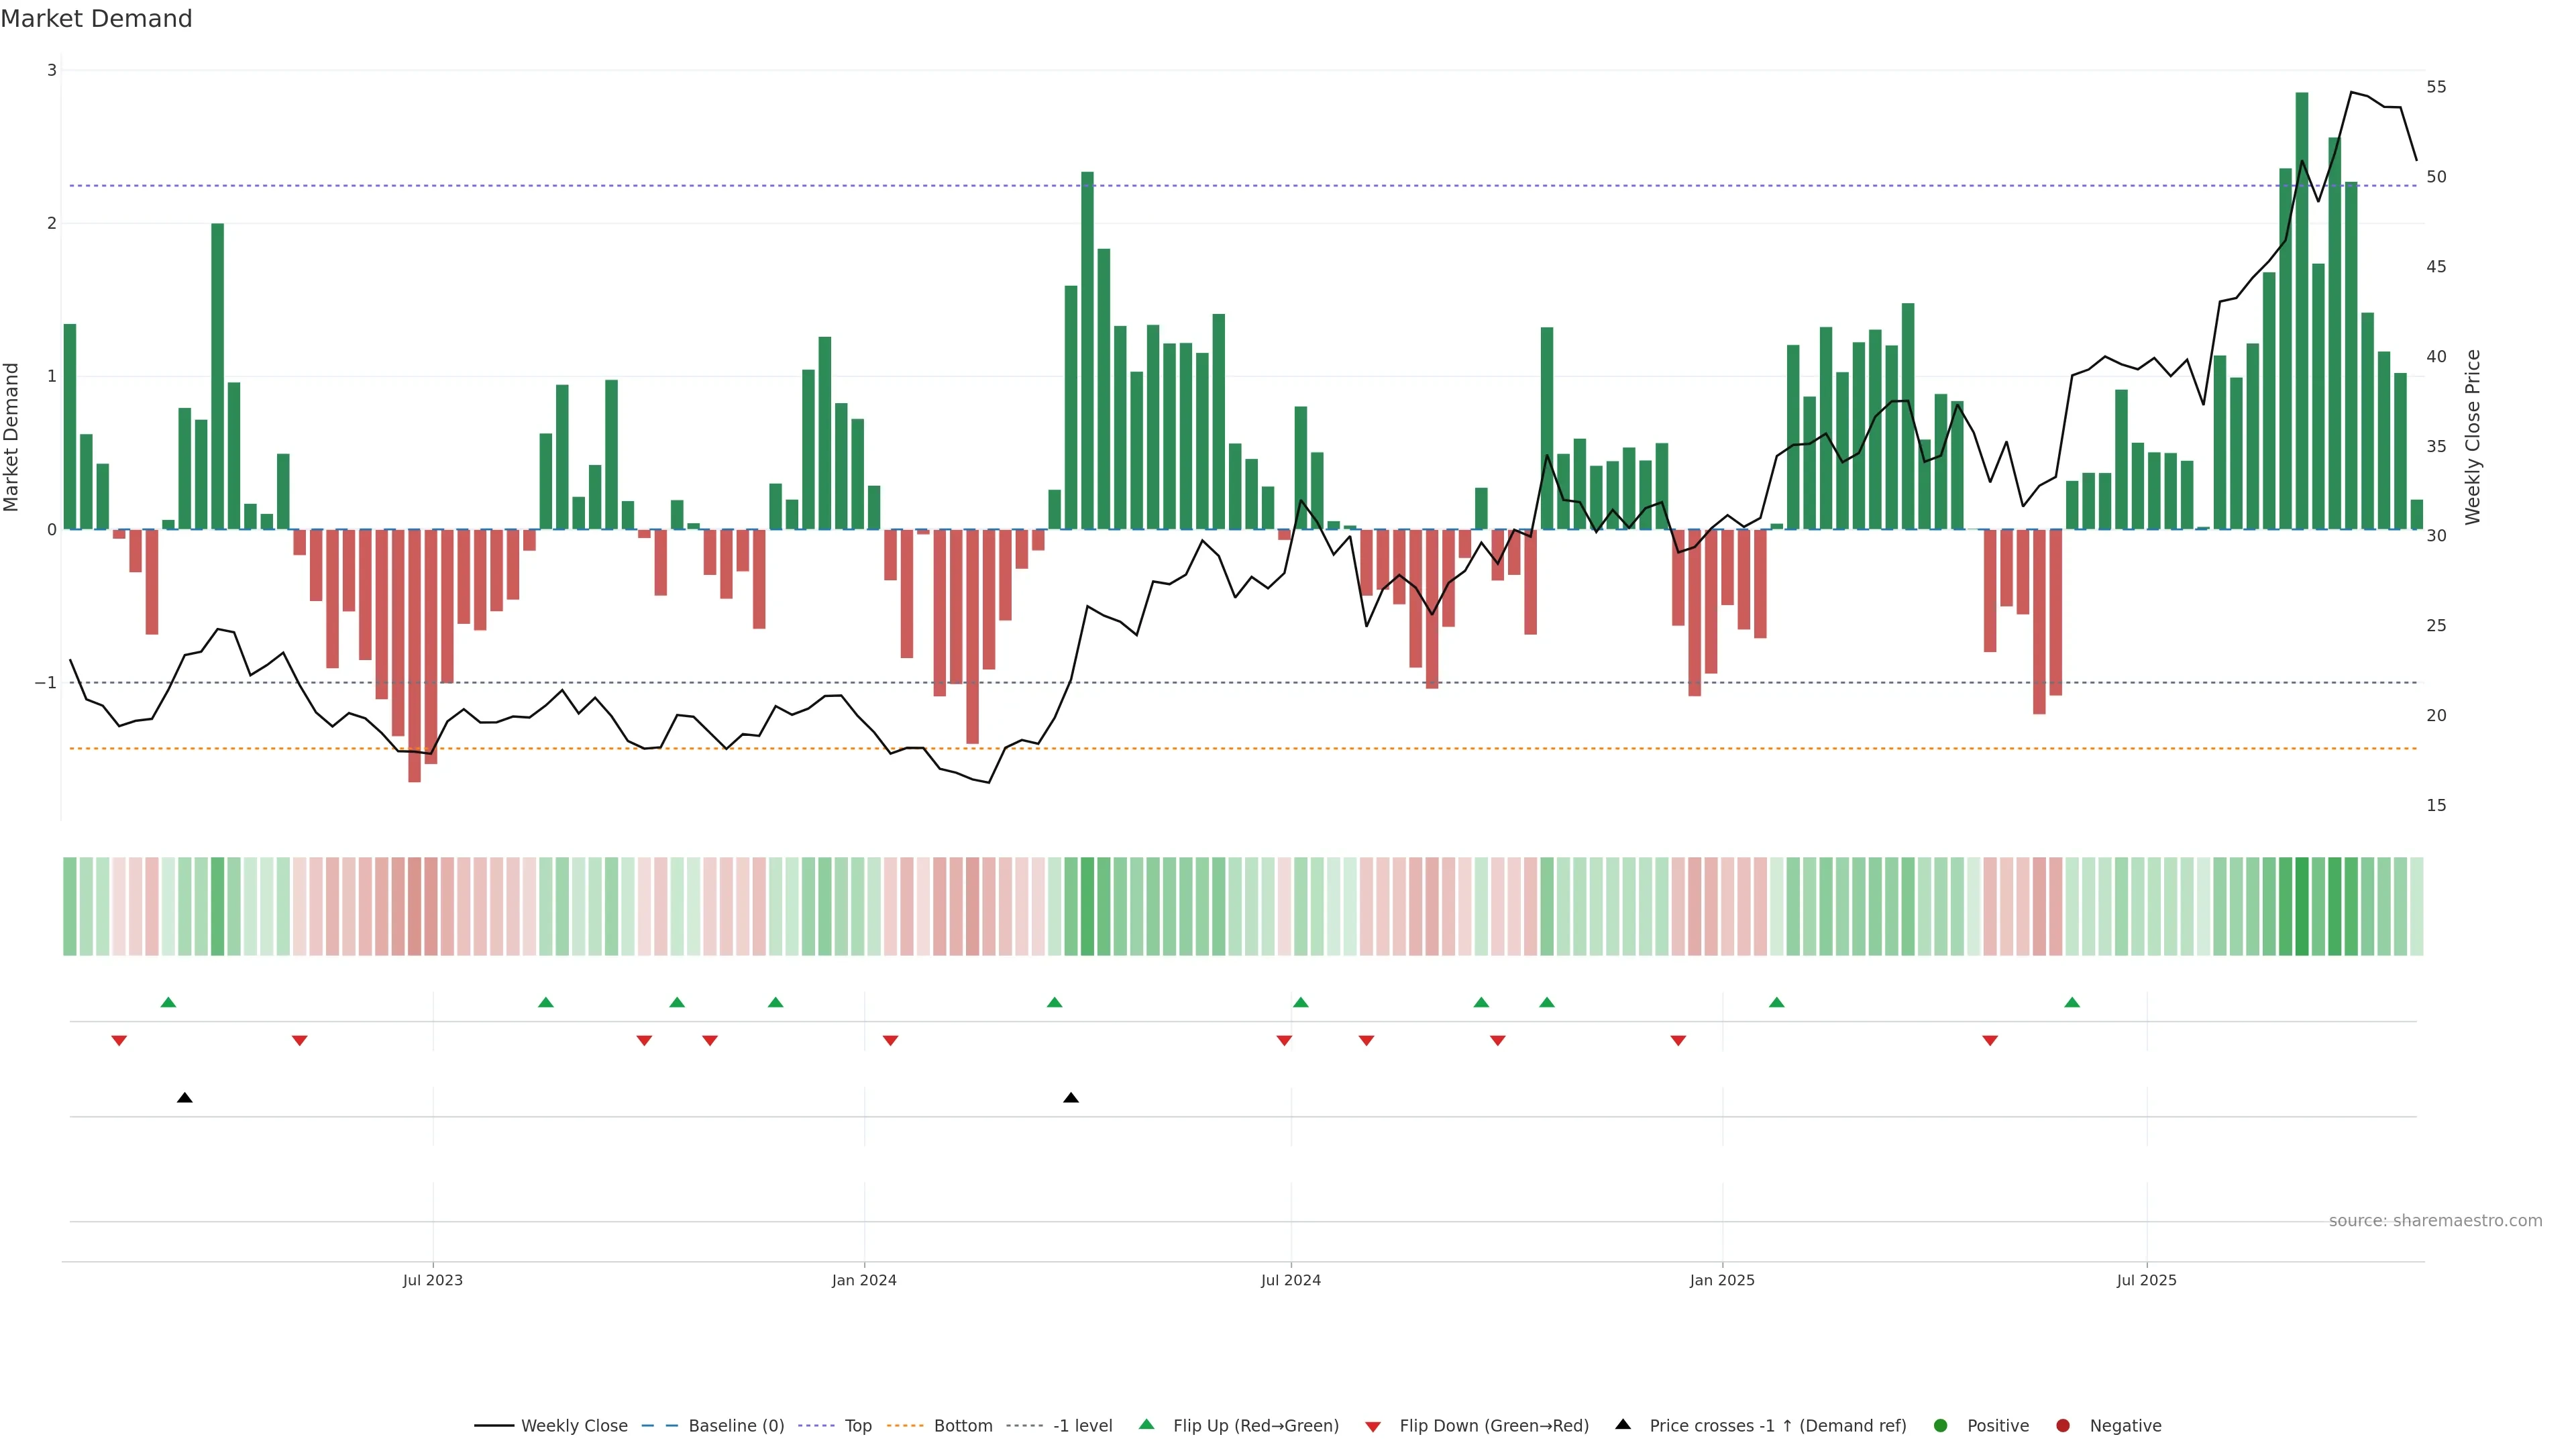Click the first red flip-down triangle marker

point(119,1041)
